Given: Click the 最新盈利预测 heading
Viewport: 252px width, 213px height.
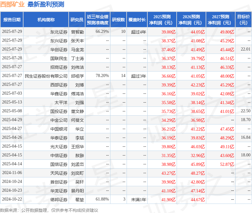Looking at the screenshot, I should [46, 4].
